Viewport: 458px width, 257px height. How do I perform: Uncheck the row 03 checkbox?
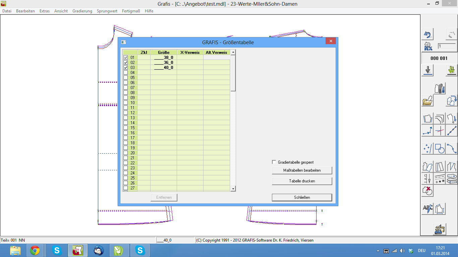126,68
